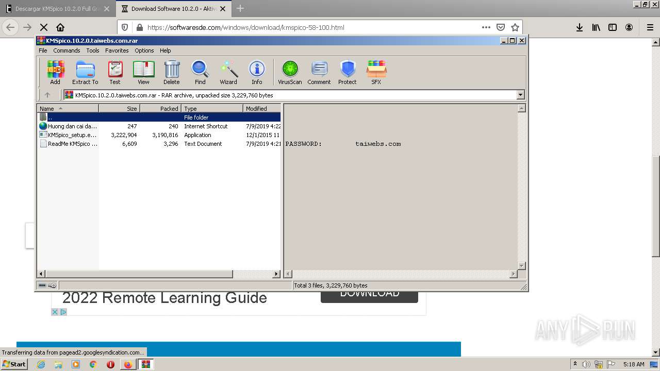660x371 pixels.
Task: Open page actions three-dot menu
Action: click(486, 27)
